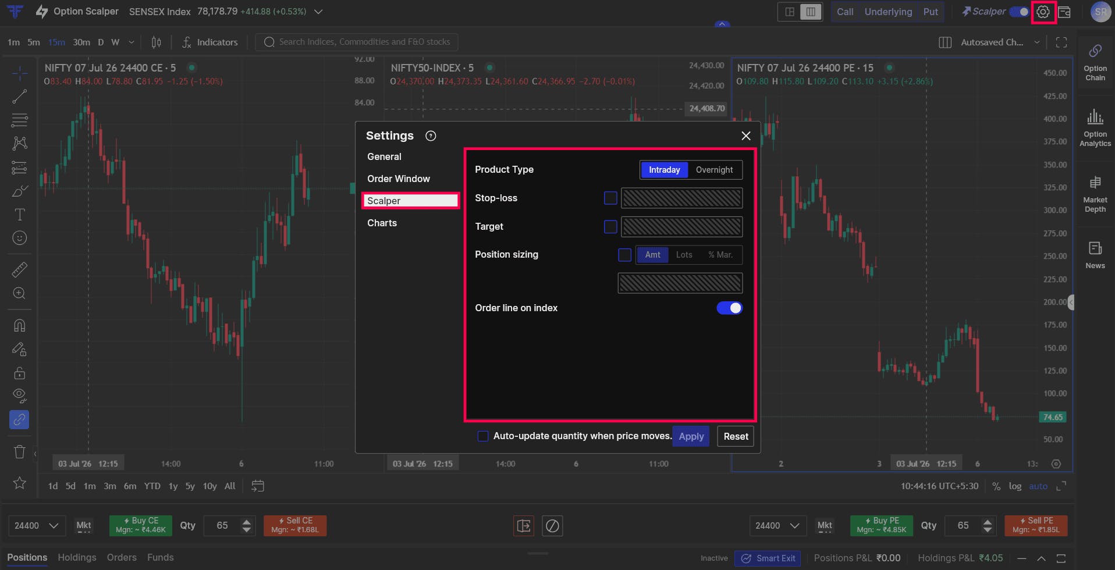
Task: Open Option Analytics side panel
Action: tap(1095, 128)
